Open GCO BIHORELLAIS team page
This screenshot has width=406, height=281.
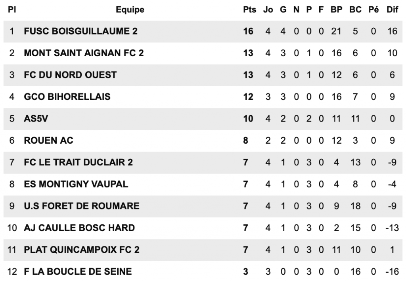[x=67, y=97]
